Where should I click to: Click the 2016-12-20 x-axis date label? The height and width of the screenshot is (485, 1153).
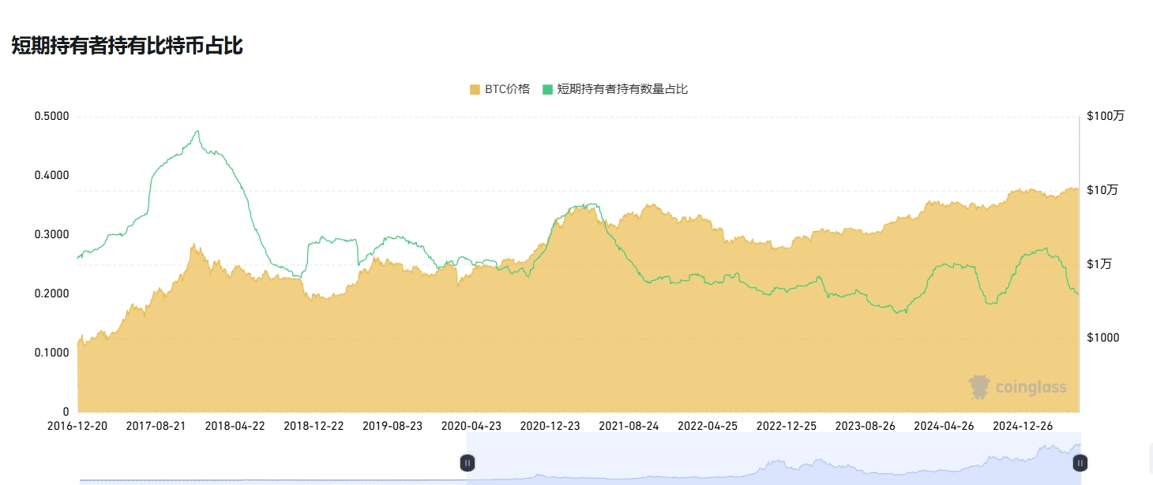(77, 426)
